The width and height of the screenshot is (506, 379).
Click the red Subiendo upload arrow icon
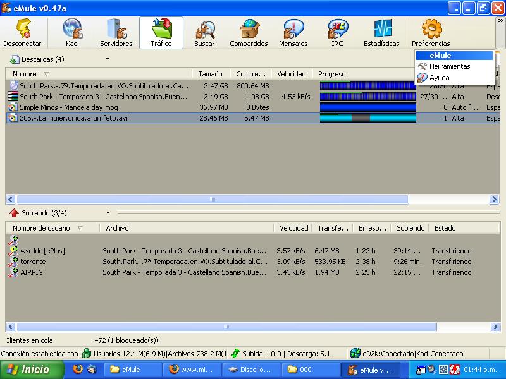point(14,213)
